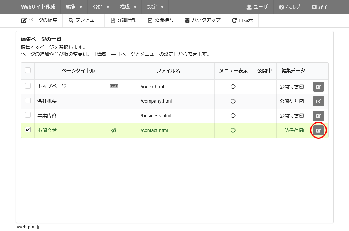This screenshot has width=349, height=231.
Task: Expand the 設定 dropdown menu
Action: (155, 7)
